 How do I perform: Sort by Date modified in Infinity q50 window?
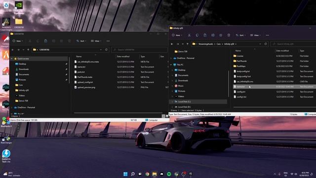(x=282, y=50)
